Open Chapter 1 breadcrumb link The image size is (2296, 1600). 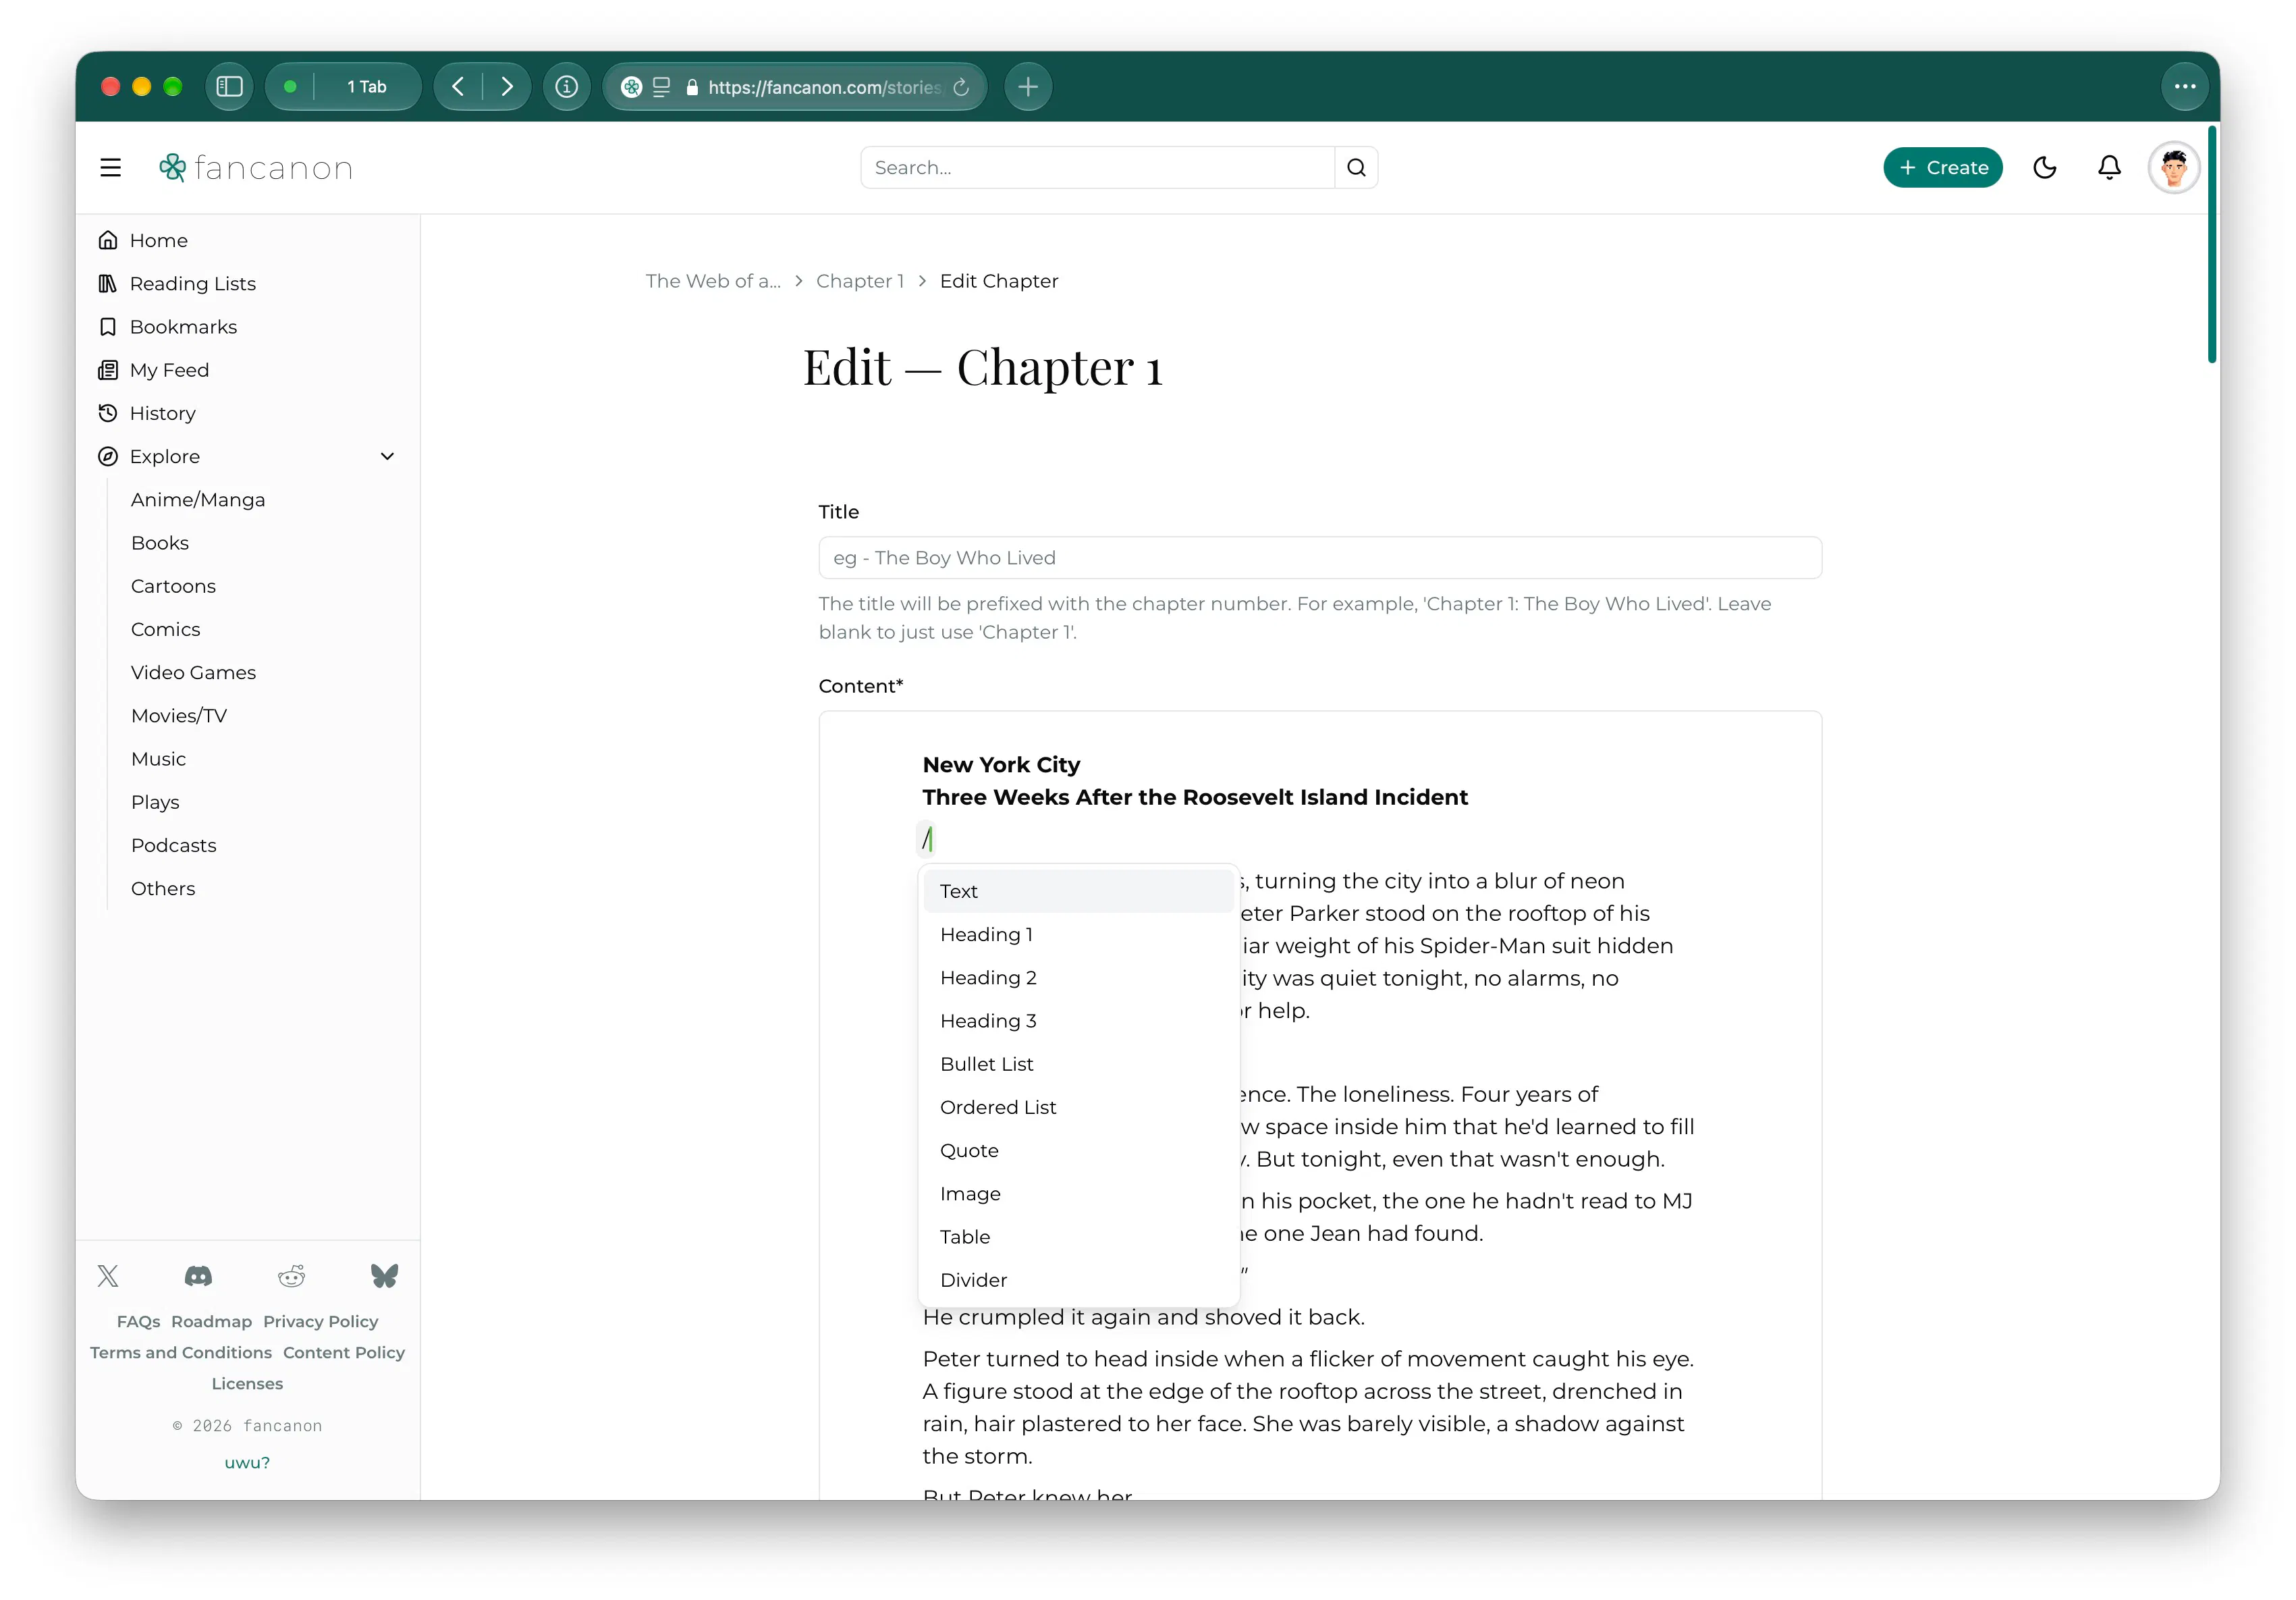[860, 281]
